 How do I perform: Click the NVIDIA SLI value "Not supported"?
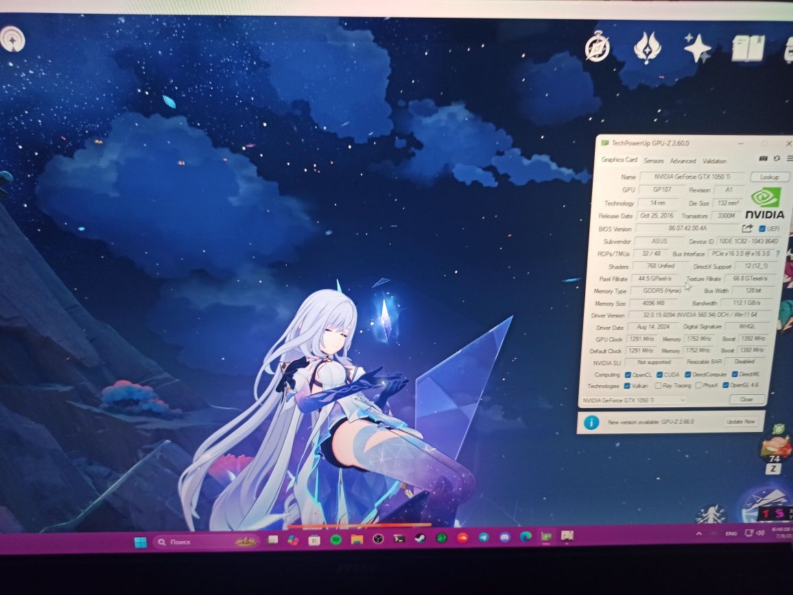tap(654, 363)
